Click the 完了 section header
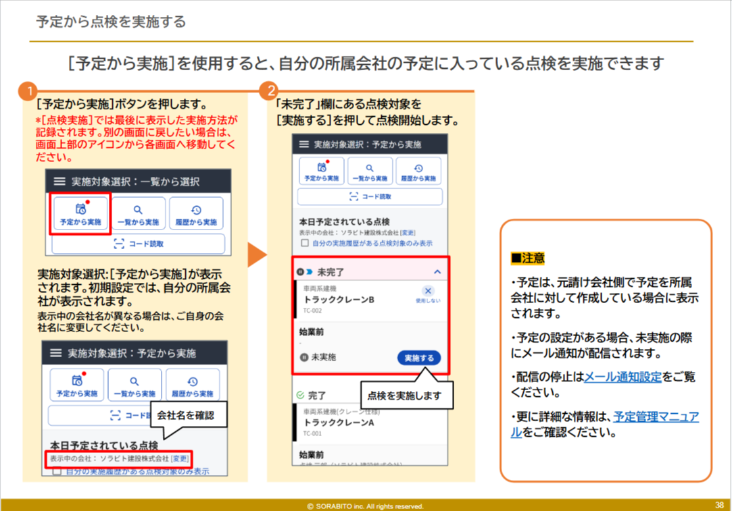Screen dimensions: 732x511 [318, 395]
